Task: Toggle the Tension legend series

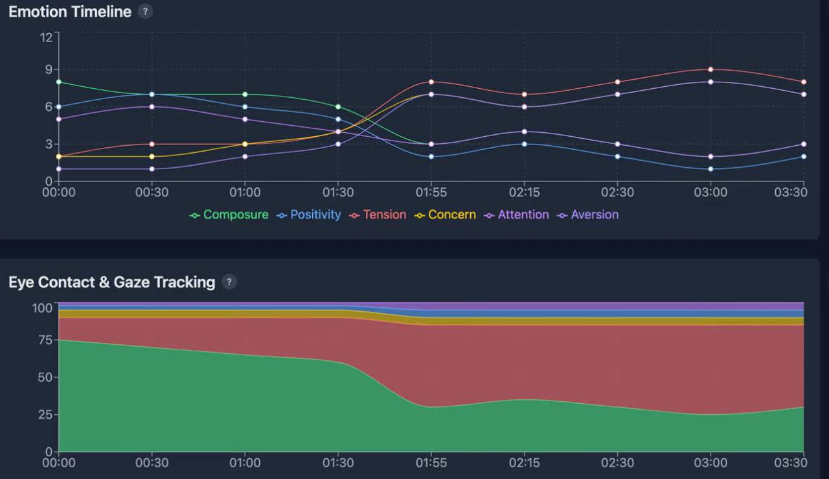Action: tap(378, 215)
